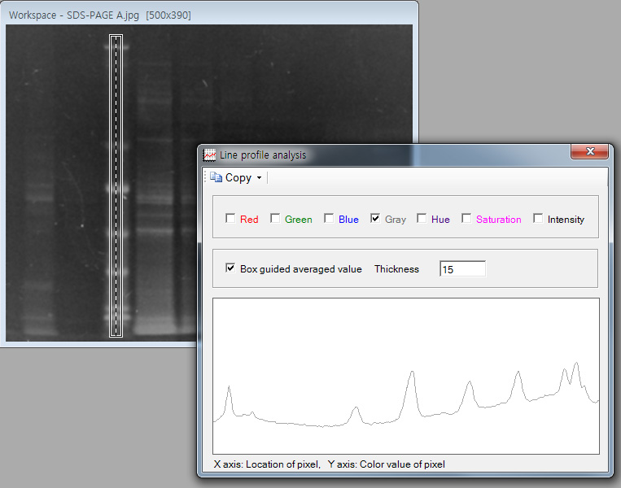
Task: Enable the Red channel checkbox
Action: [230, 219]
